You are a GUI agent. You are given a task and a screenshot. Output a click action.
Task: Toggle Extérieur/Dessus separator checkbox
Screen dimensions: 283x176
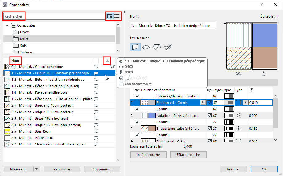[x=137, y=96]
